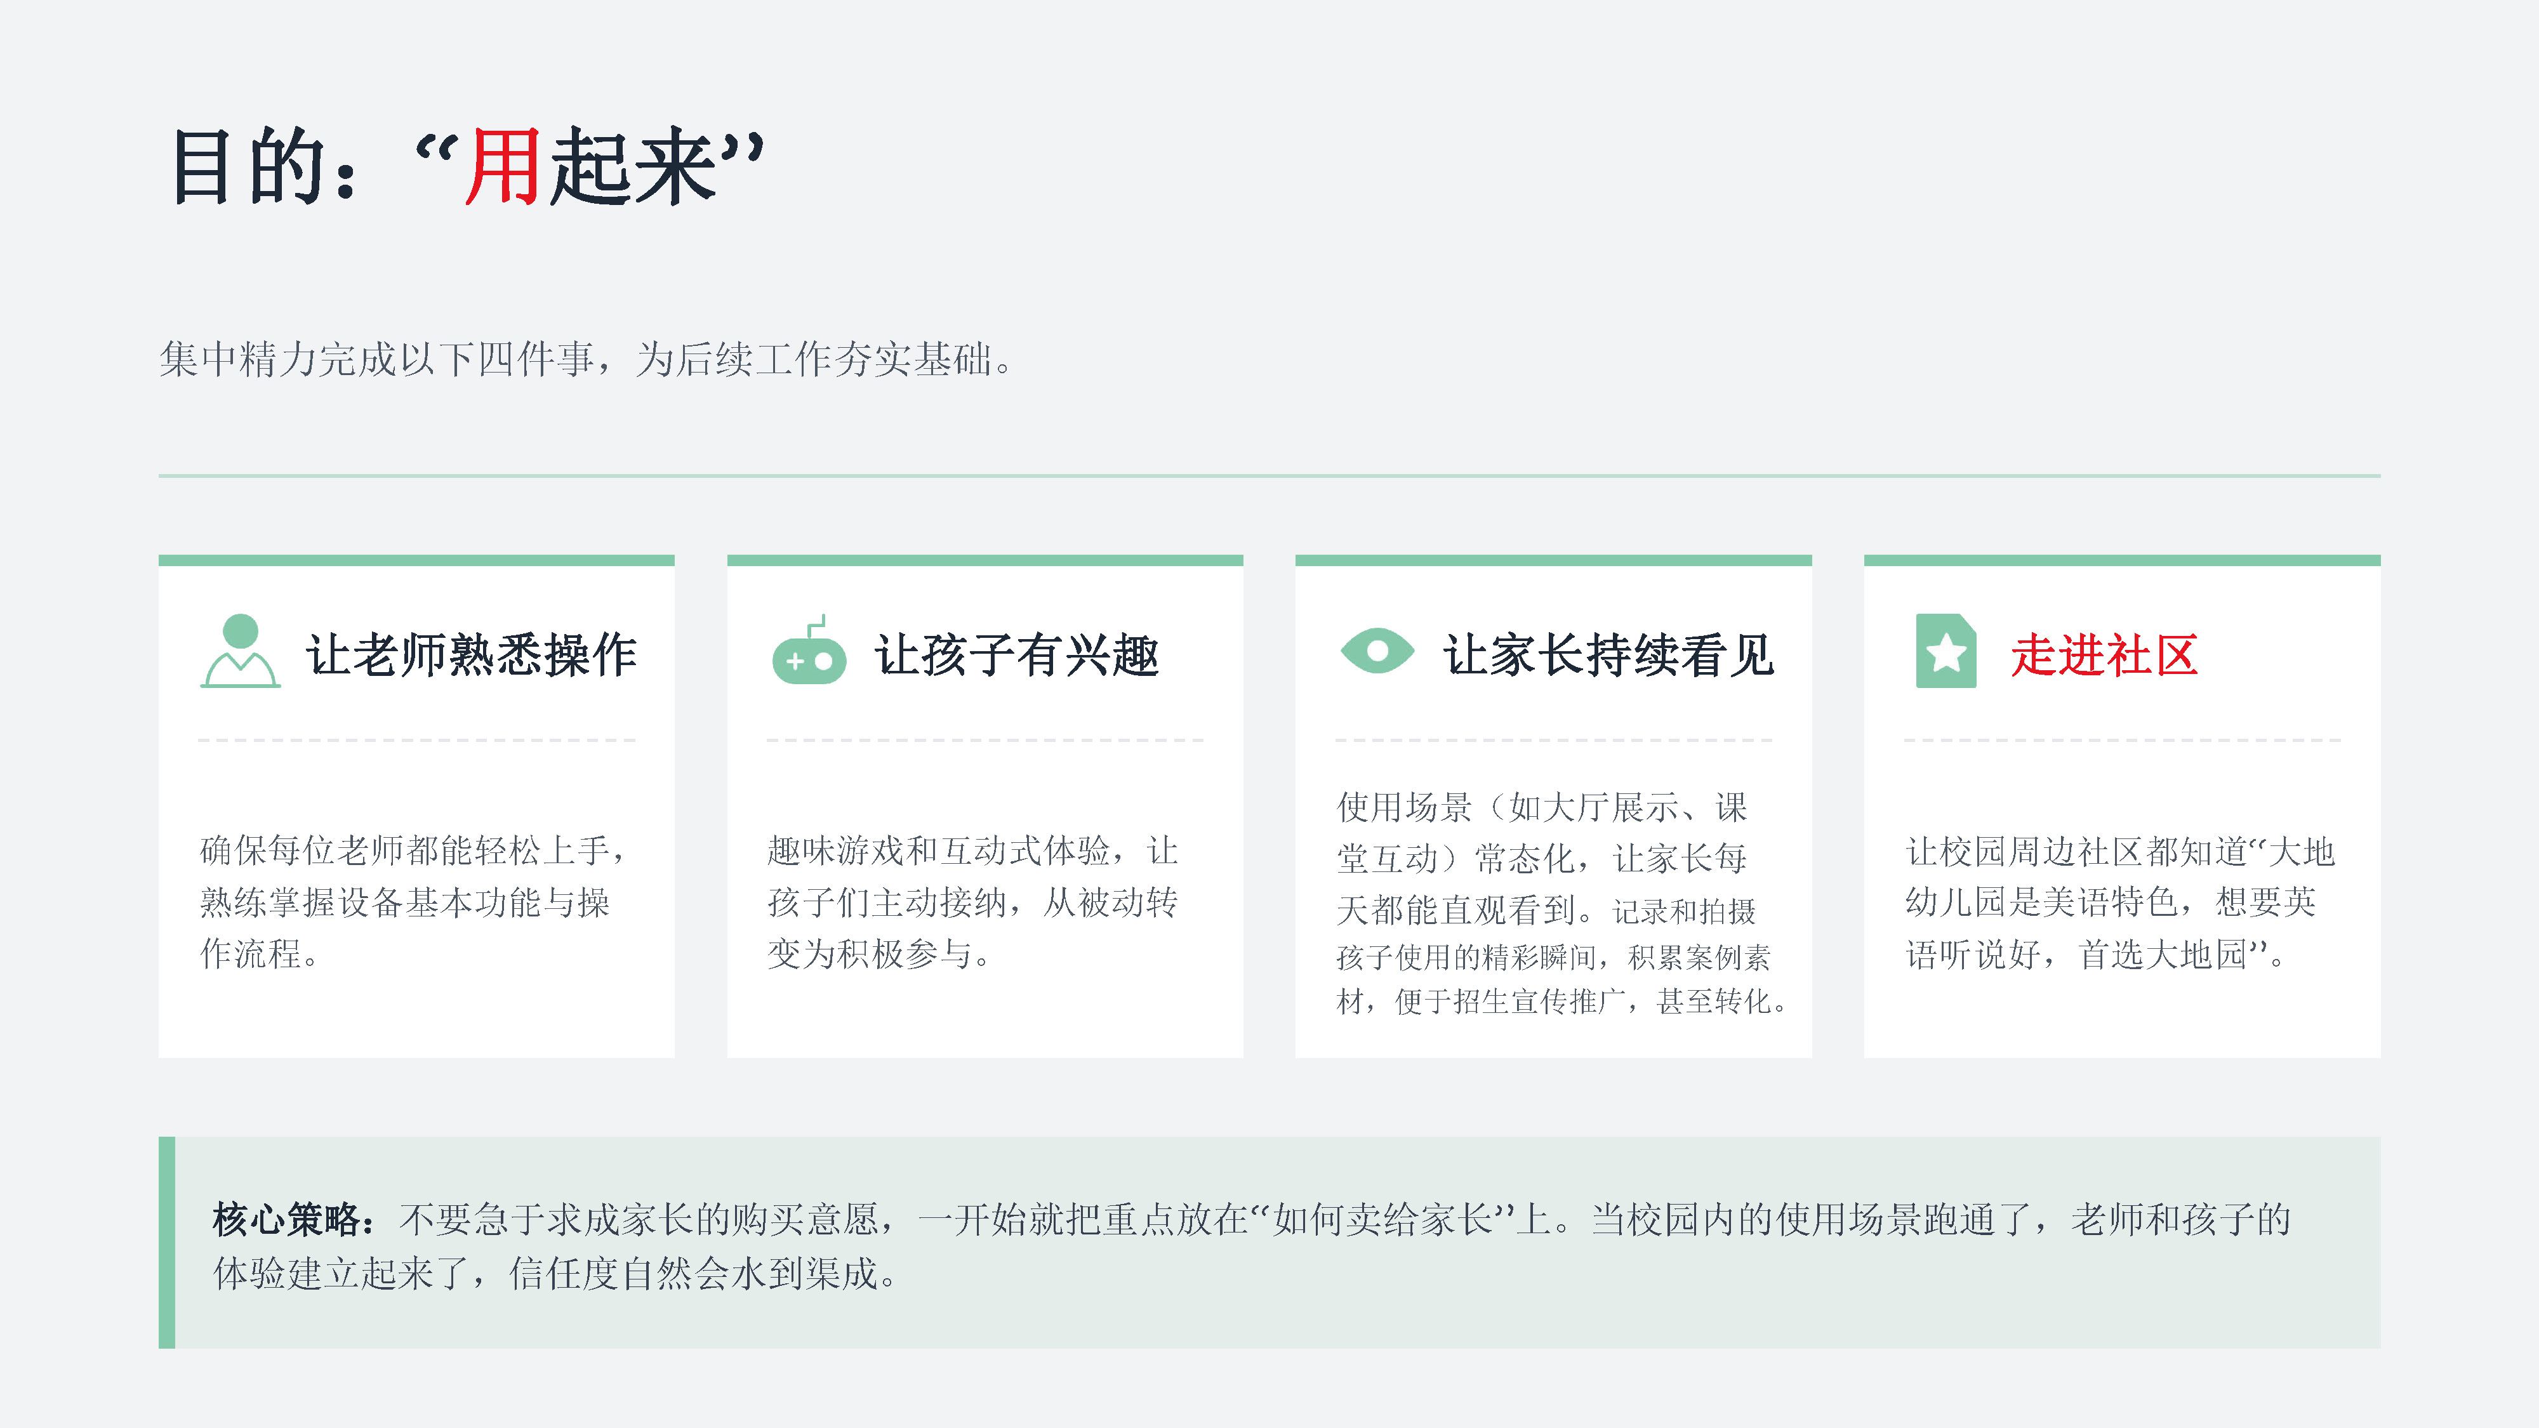2539x1428 pixels.
Task: Click the game controller icon
Action: pos(809,651)
